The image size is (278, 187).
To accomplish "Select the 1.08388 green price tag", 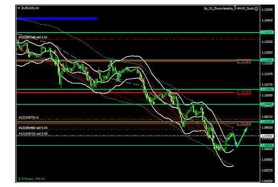I will [x=266, y=121].
